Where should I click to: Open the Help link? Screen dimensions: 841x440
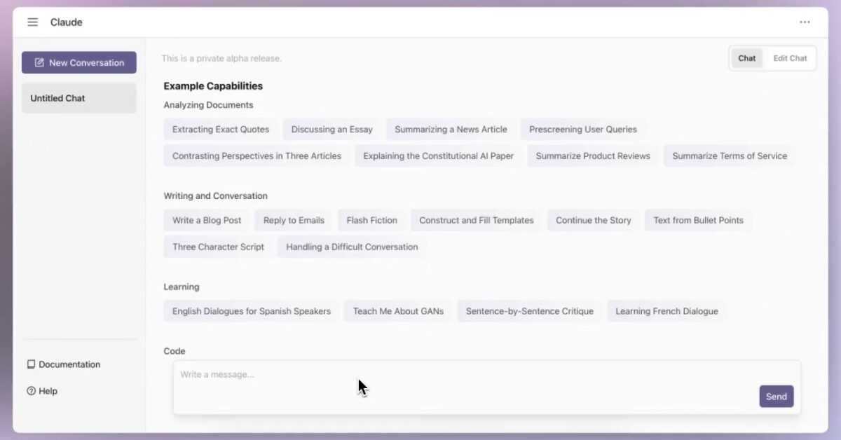(42, 391)
